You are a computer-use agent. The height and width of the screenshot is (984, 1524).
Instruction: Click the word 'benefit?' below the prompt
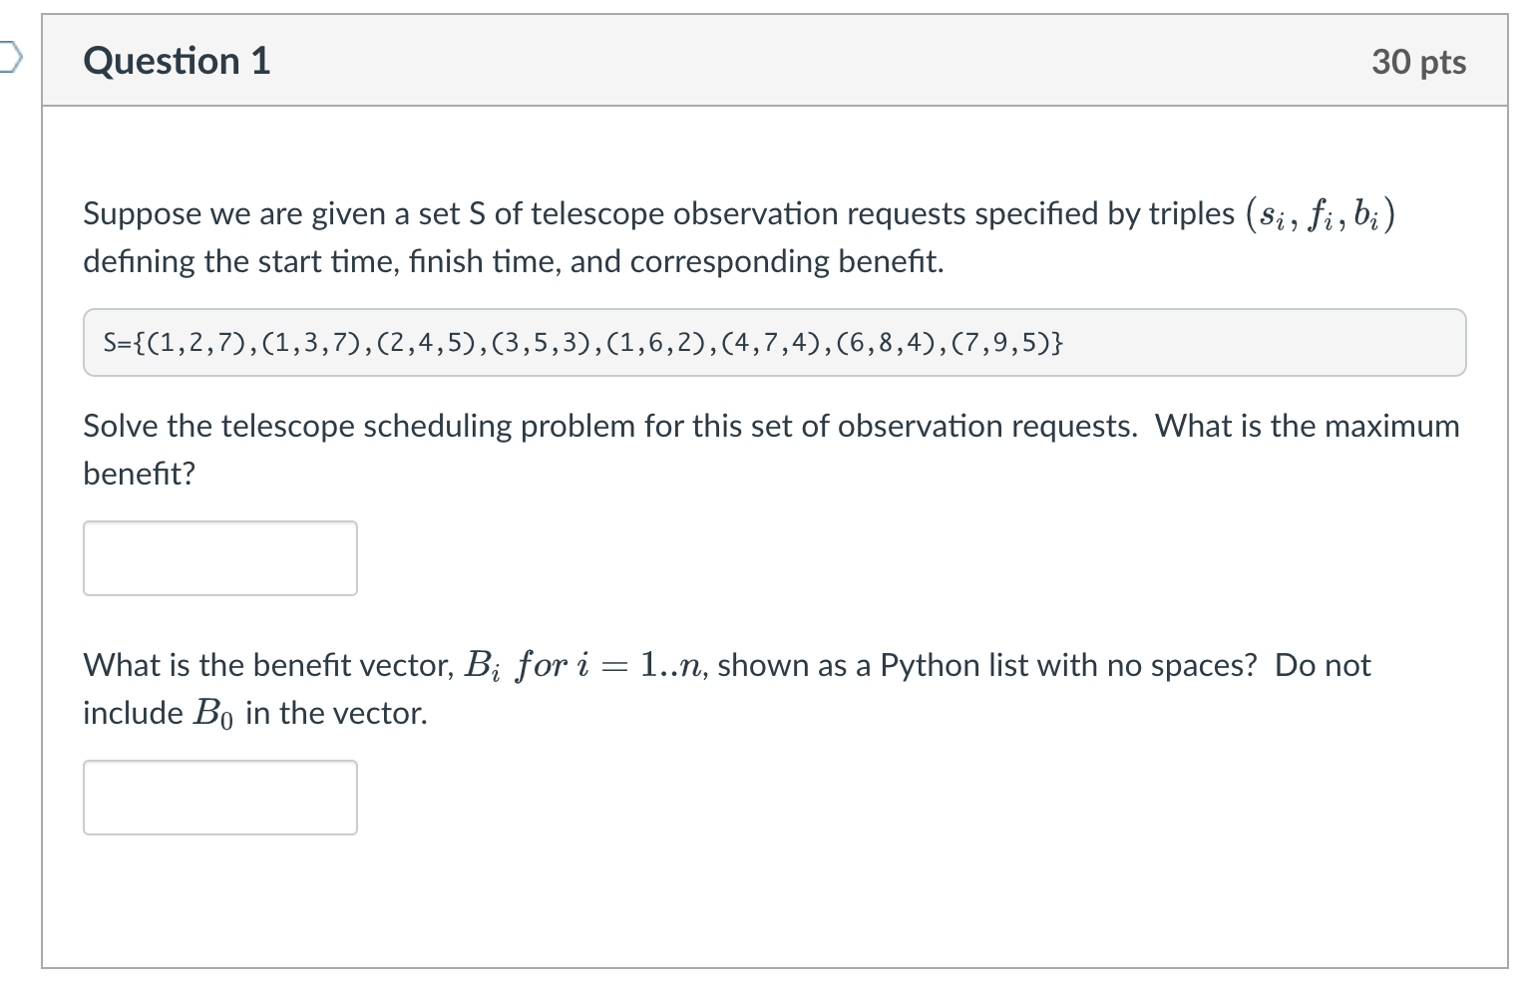point(139,473)
